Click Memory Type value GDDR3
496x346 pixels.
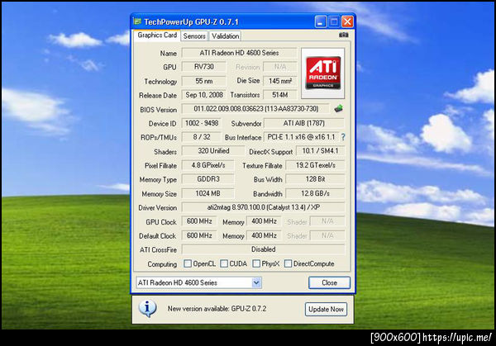[x=208, y=179]
